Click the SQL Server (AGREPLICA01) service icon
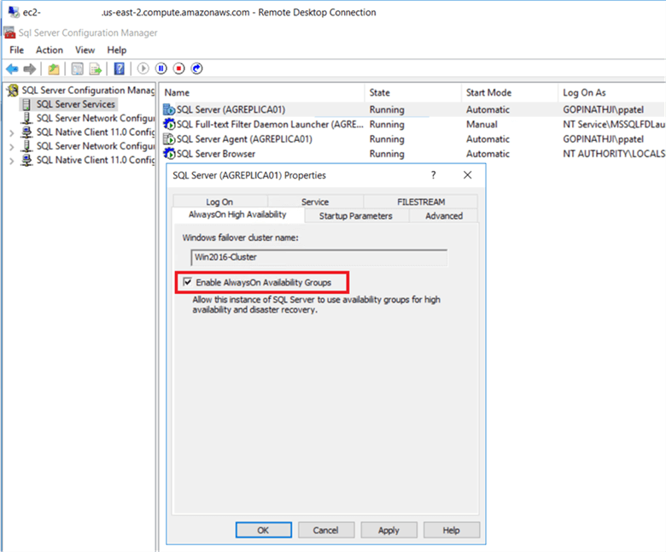The image size is (666, 552). click(169, 109)
